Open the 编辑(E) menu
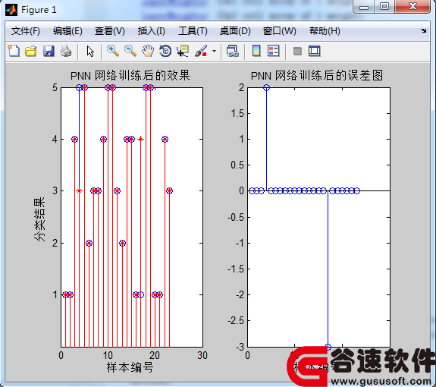 [x=67, y=31]
